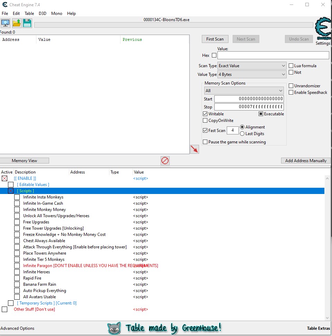Toggle the Scripts group checkbox
This screenshot has height=336, width=332.
[11, 191]
